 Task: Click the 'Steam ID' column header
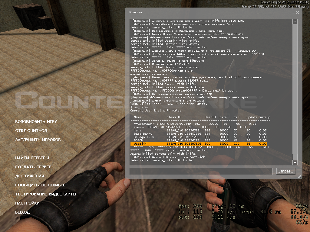click(x=174, y=117)
